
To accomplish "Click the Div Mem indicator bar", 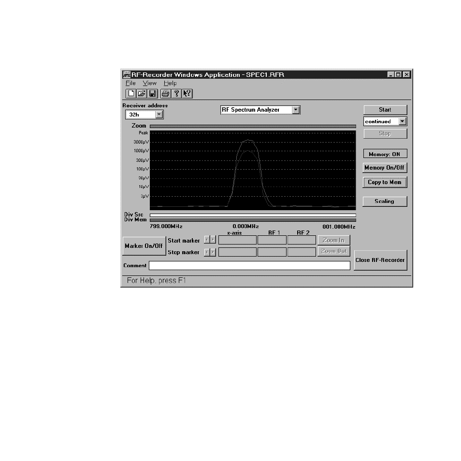I will point(253,220).
